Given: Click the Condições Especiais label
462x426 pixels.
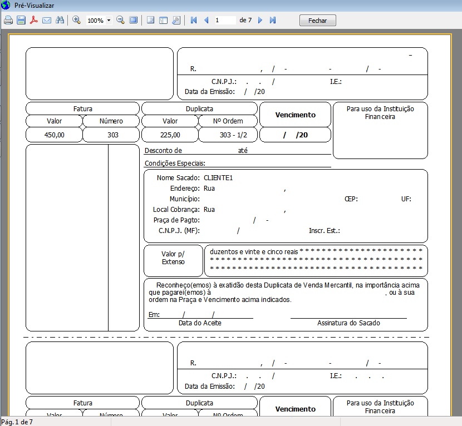Looking at the screenshot, I should 175,164.
